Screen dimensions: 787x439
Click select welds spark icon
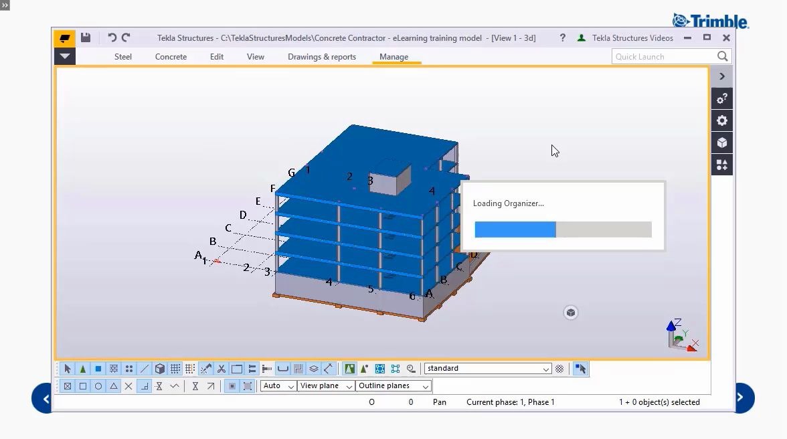[x=206, y=369]
